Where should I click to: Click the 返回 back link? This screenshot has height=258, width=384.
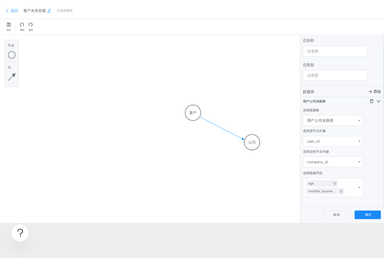[12, 11]
